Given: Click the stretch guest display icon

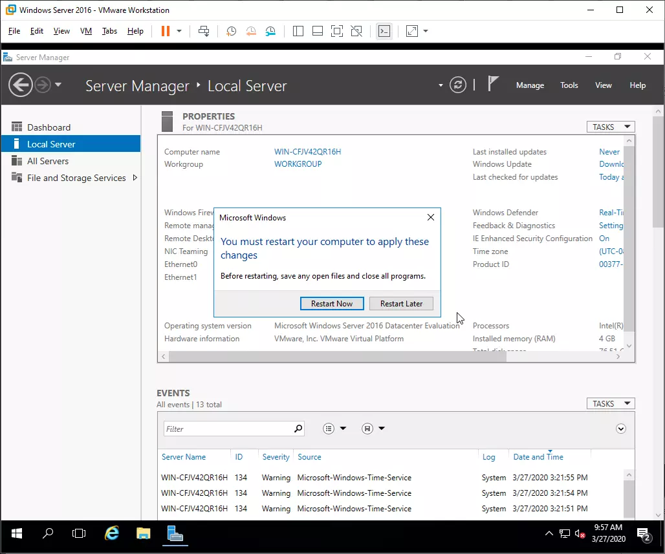Looking at the screenshot, I should point(412,31).
